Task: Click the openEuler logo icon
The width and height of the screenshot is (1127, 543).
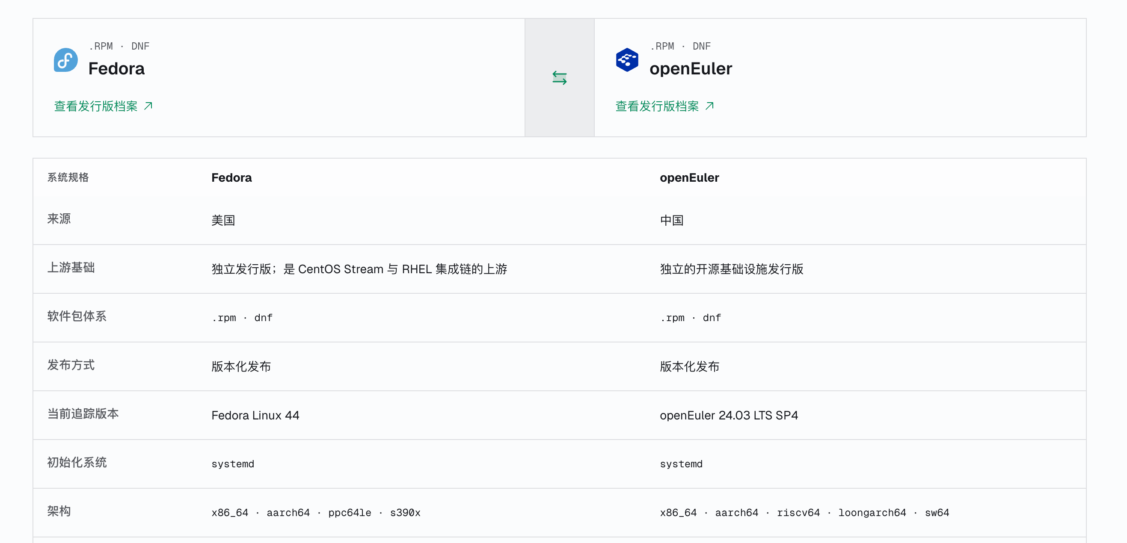Action: click(627, 60)
